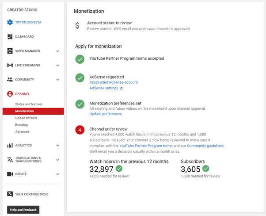Click the Community people icon
Viewport: 266px width, 216px height.
point(10,79)
